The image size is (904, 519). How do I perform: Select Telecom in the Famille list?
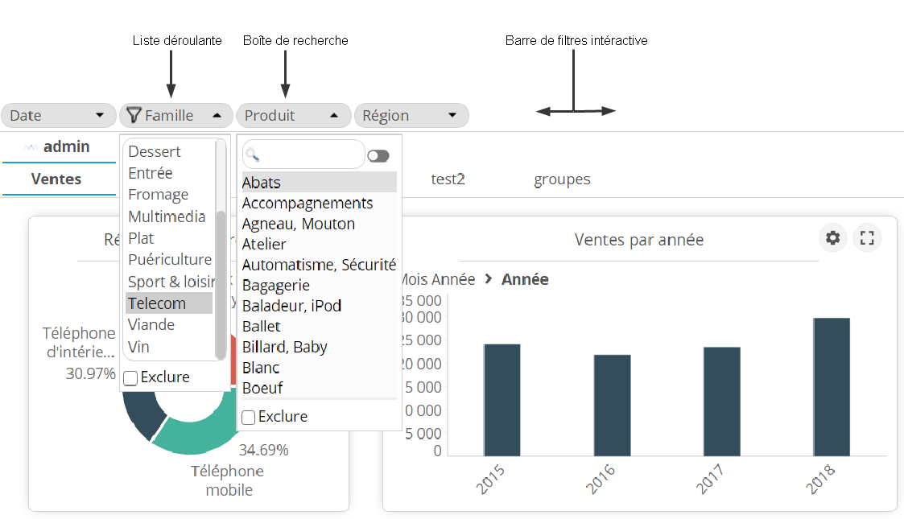[158, 303]
